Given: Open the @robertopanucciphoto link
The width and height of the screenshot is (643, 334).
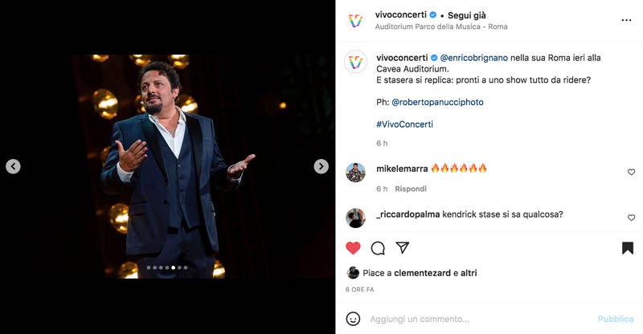Looking at the screenshot, I should tap(437, 102).
